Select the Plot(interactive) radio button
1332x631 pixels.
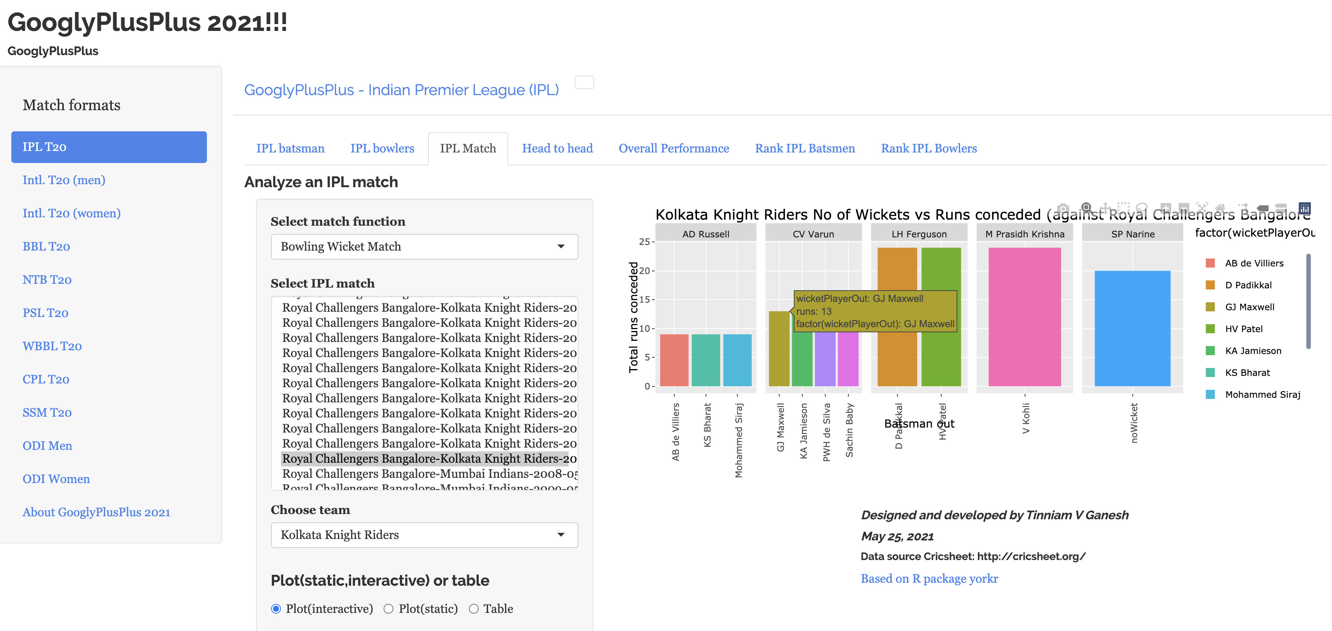tap(276, 609)
